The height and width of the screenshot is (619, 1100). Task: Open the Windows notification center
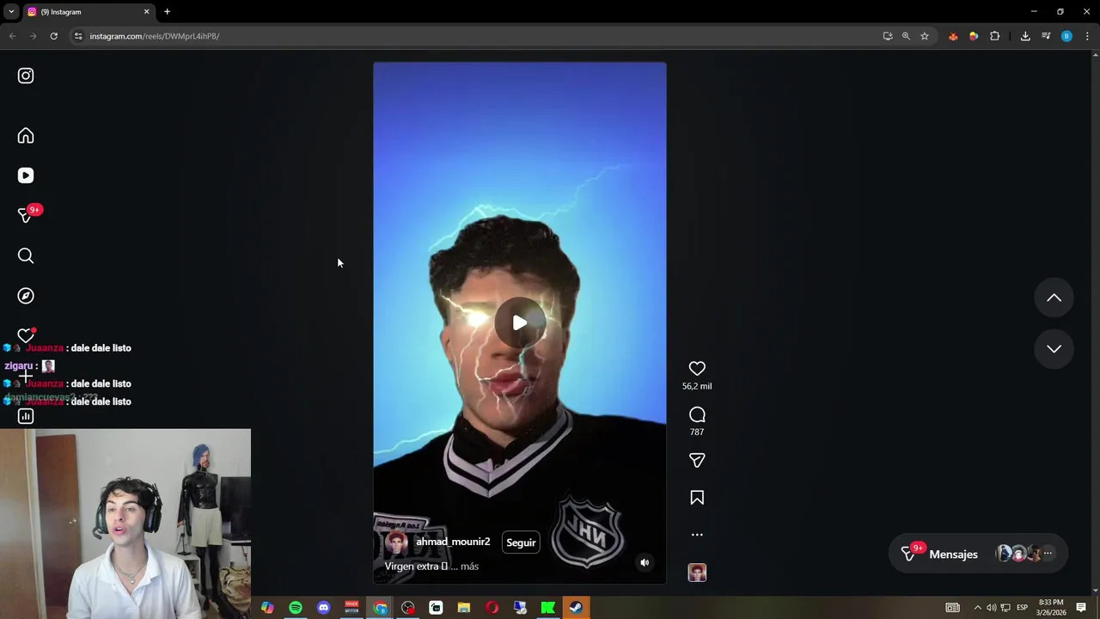point(1081,608)
